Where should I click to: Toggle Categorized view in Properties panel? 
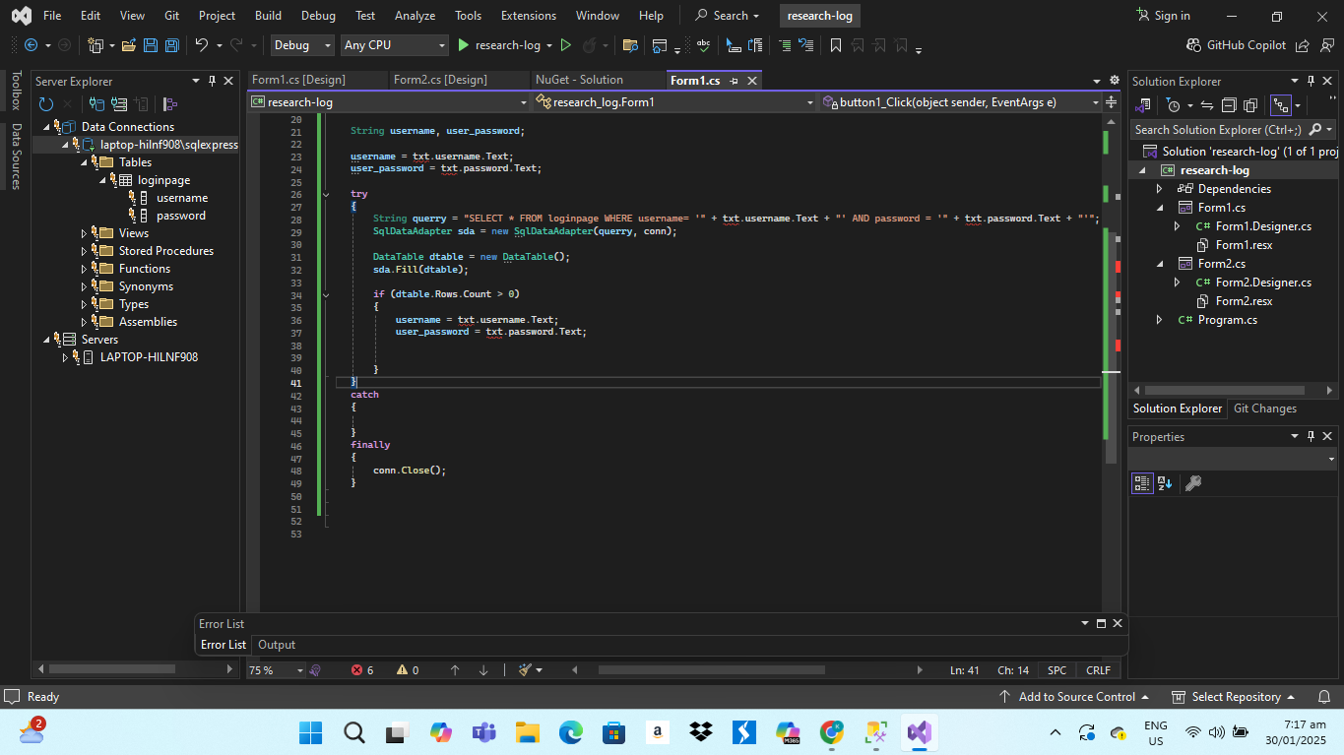coord(1141,483)
